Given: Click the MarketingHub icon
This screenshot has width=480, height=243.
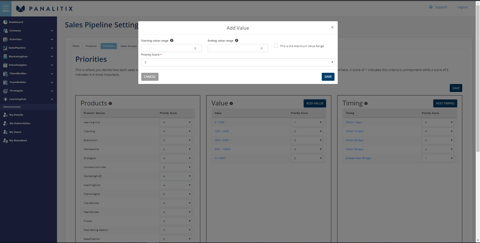Looking at the screenshot, I should [x=5, y=57].
